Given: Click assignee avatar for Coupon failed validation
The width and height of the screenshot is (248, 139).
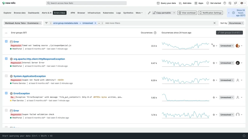Looking at the screenshot, I should point(238,115).
